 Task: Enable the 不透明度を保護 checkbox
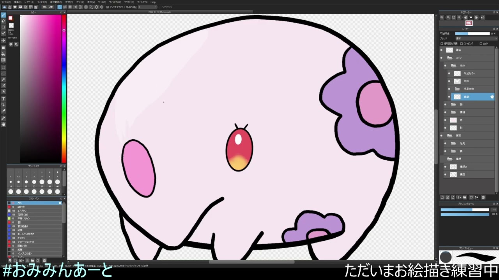[442, 44]
